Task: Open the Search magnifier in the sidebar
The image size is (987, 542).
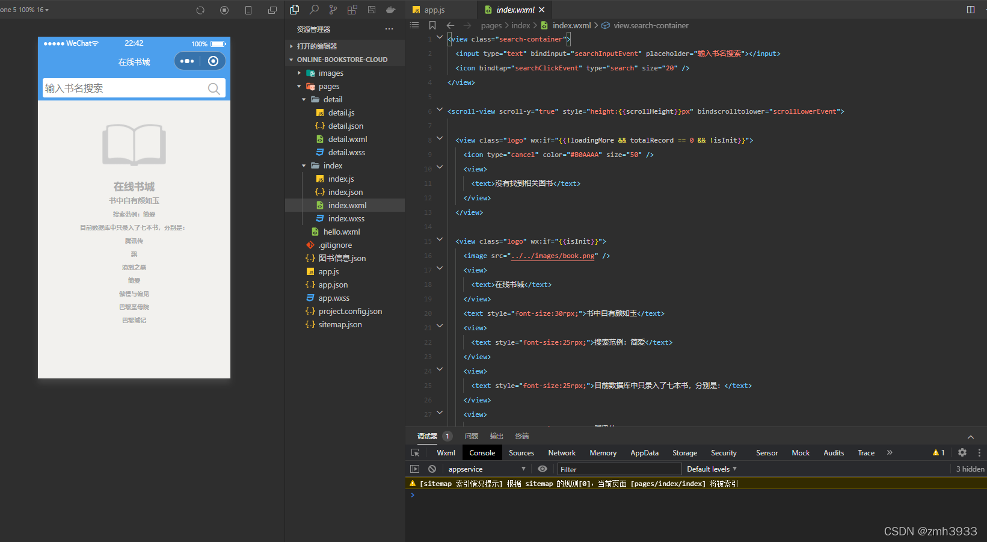Action: click(314, 10)
